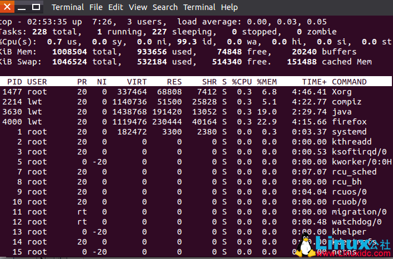Click the %CPU column header
This screenshot has width=393, height=259.
pyautogui.click(x=241, y=82)
